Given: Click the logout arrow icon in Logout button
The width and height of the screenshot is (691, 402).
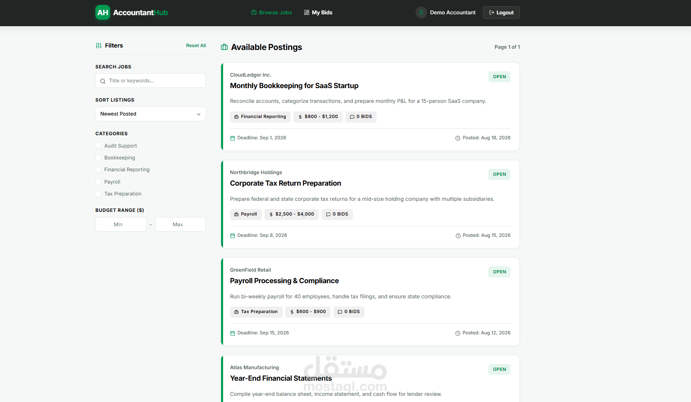Looking at the screenshot, I should [492, 12].
